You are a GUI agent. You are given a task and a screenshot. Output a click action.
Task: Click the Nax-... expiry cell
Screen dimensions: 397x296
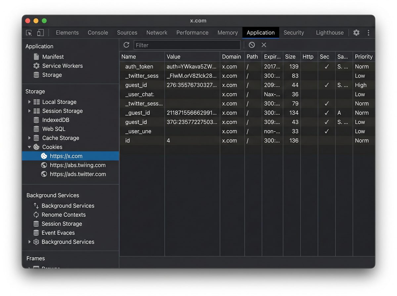click(272, 94)
